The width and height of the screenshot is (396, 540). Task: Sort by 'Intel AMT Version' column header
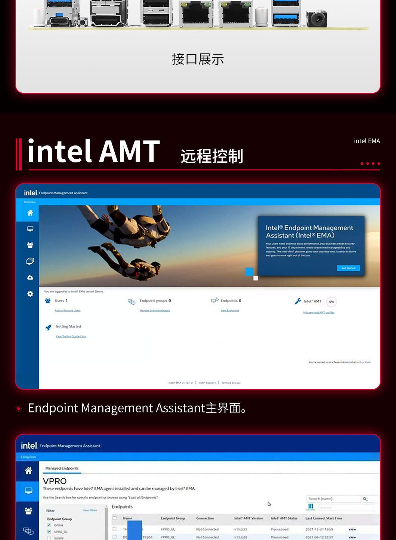249,518
